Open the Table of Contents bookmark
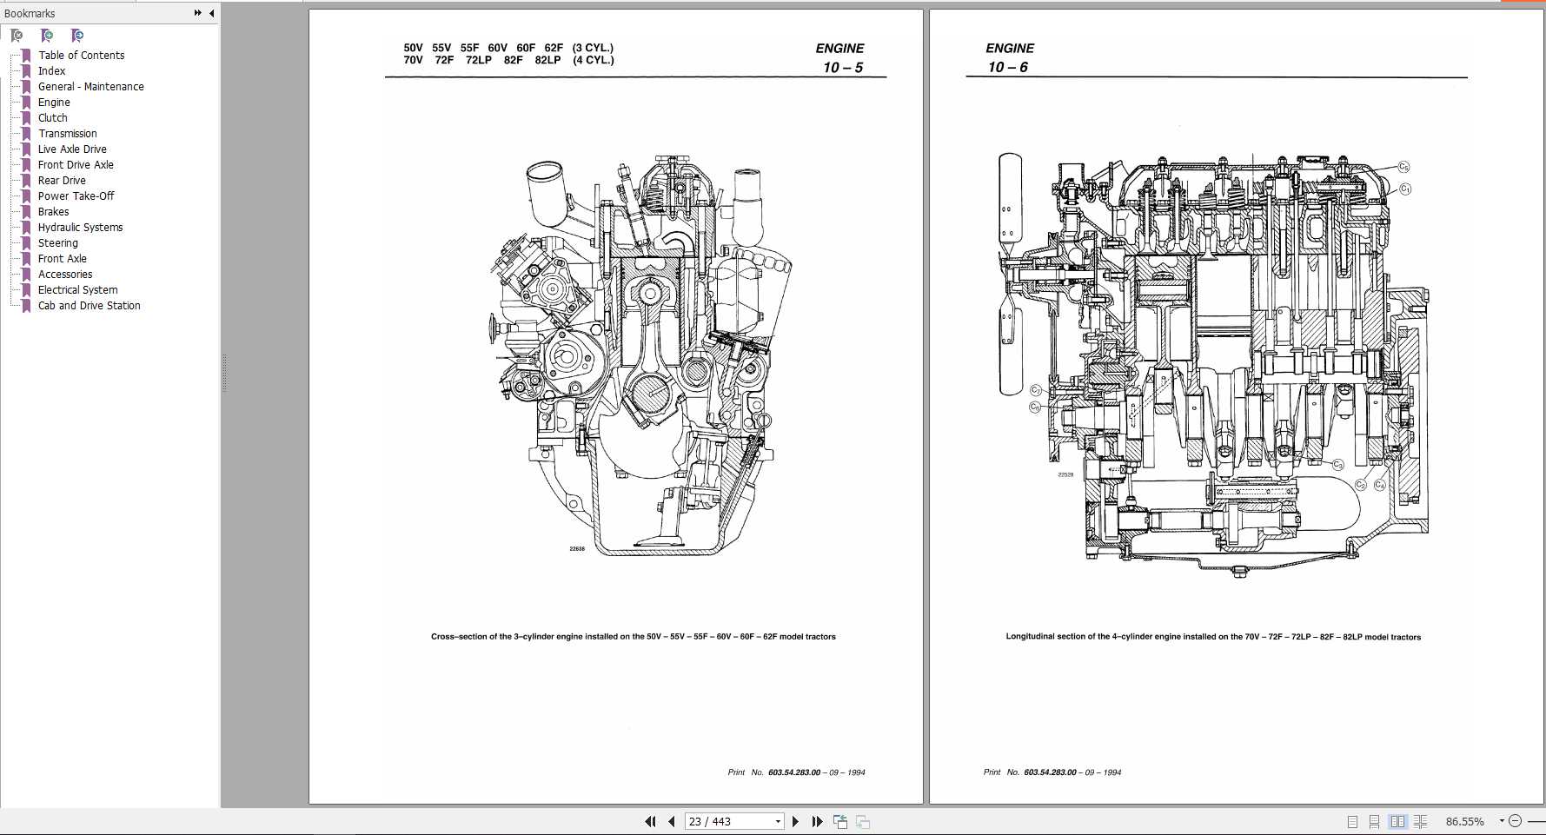Image resolution: width=1546 pixels, height=835 pixels. (x=81, y=56)
